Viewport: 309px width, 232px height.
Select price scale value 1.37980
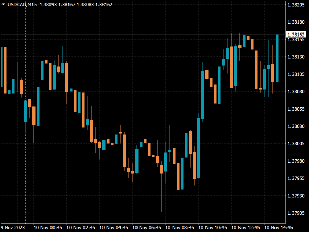pos(296,161)
